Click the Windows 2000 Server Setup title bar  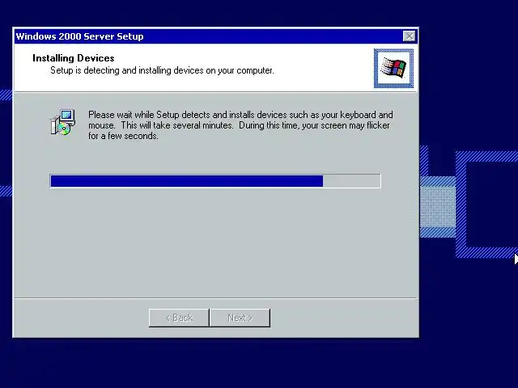(x=215, y=36)
